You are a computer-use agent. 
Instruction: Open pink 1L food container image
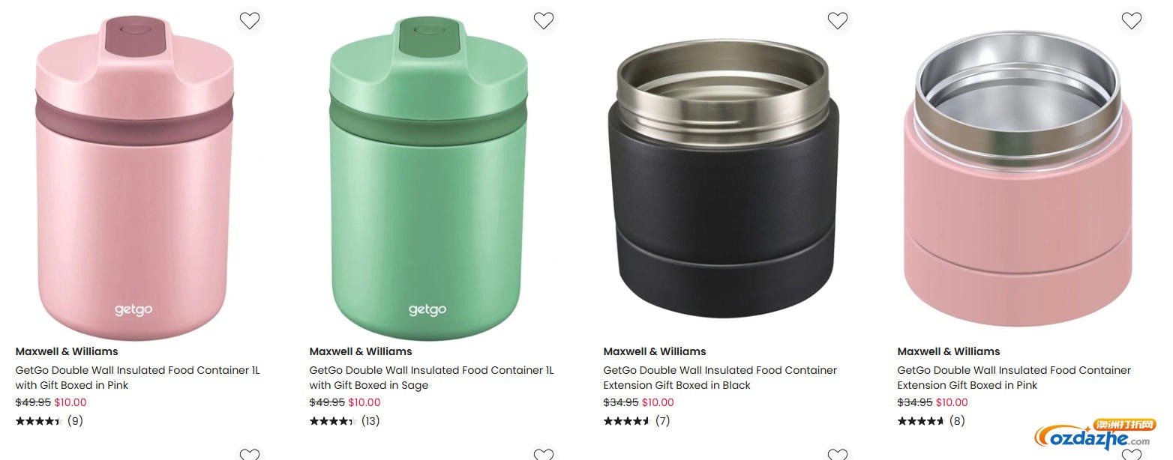click(x=135, y=176)
